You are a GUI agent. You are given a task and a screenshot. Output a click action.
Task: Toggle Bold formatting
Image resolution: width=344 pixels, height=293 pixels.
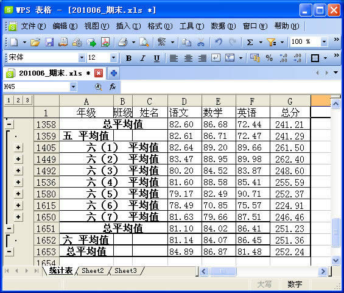(128, 58)
